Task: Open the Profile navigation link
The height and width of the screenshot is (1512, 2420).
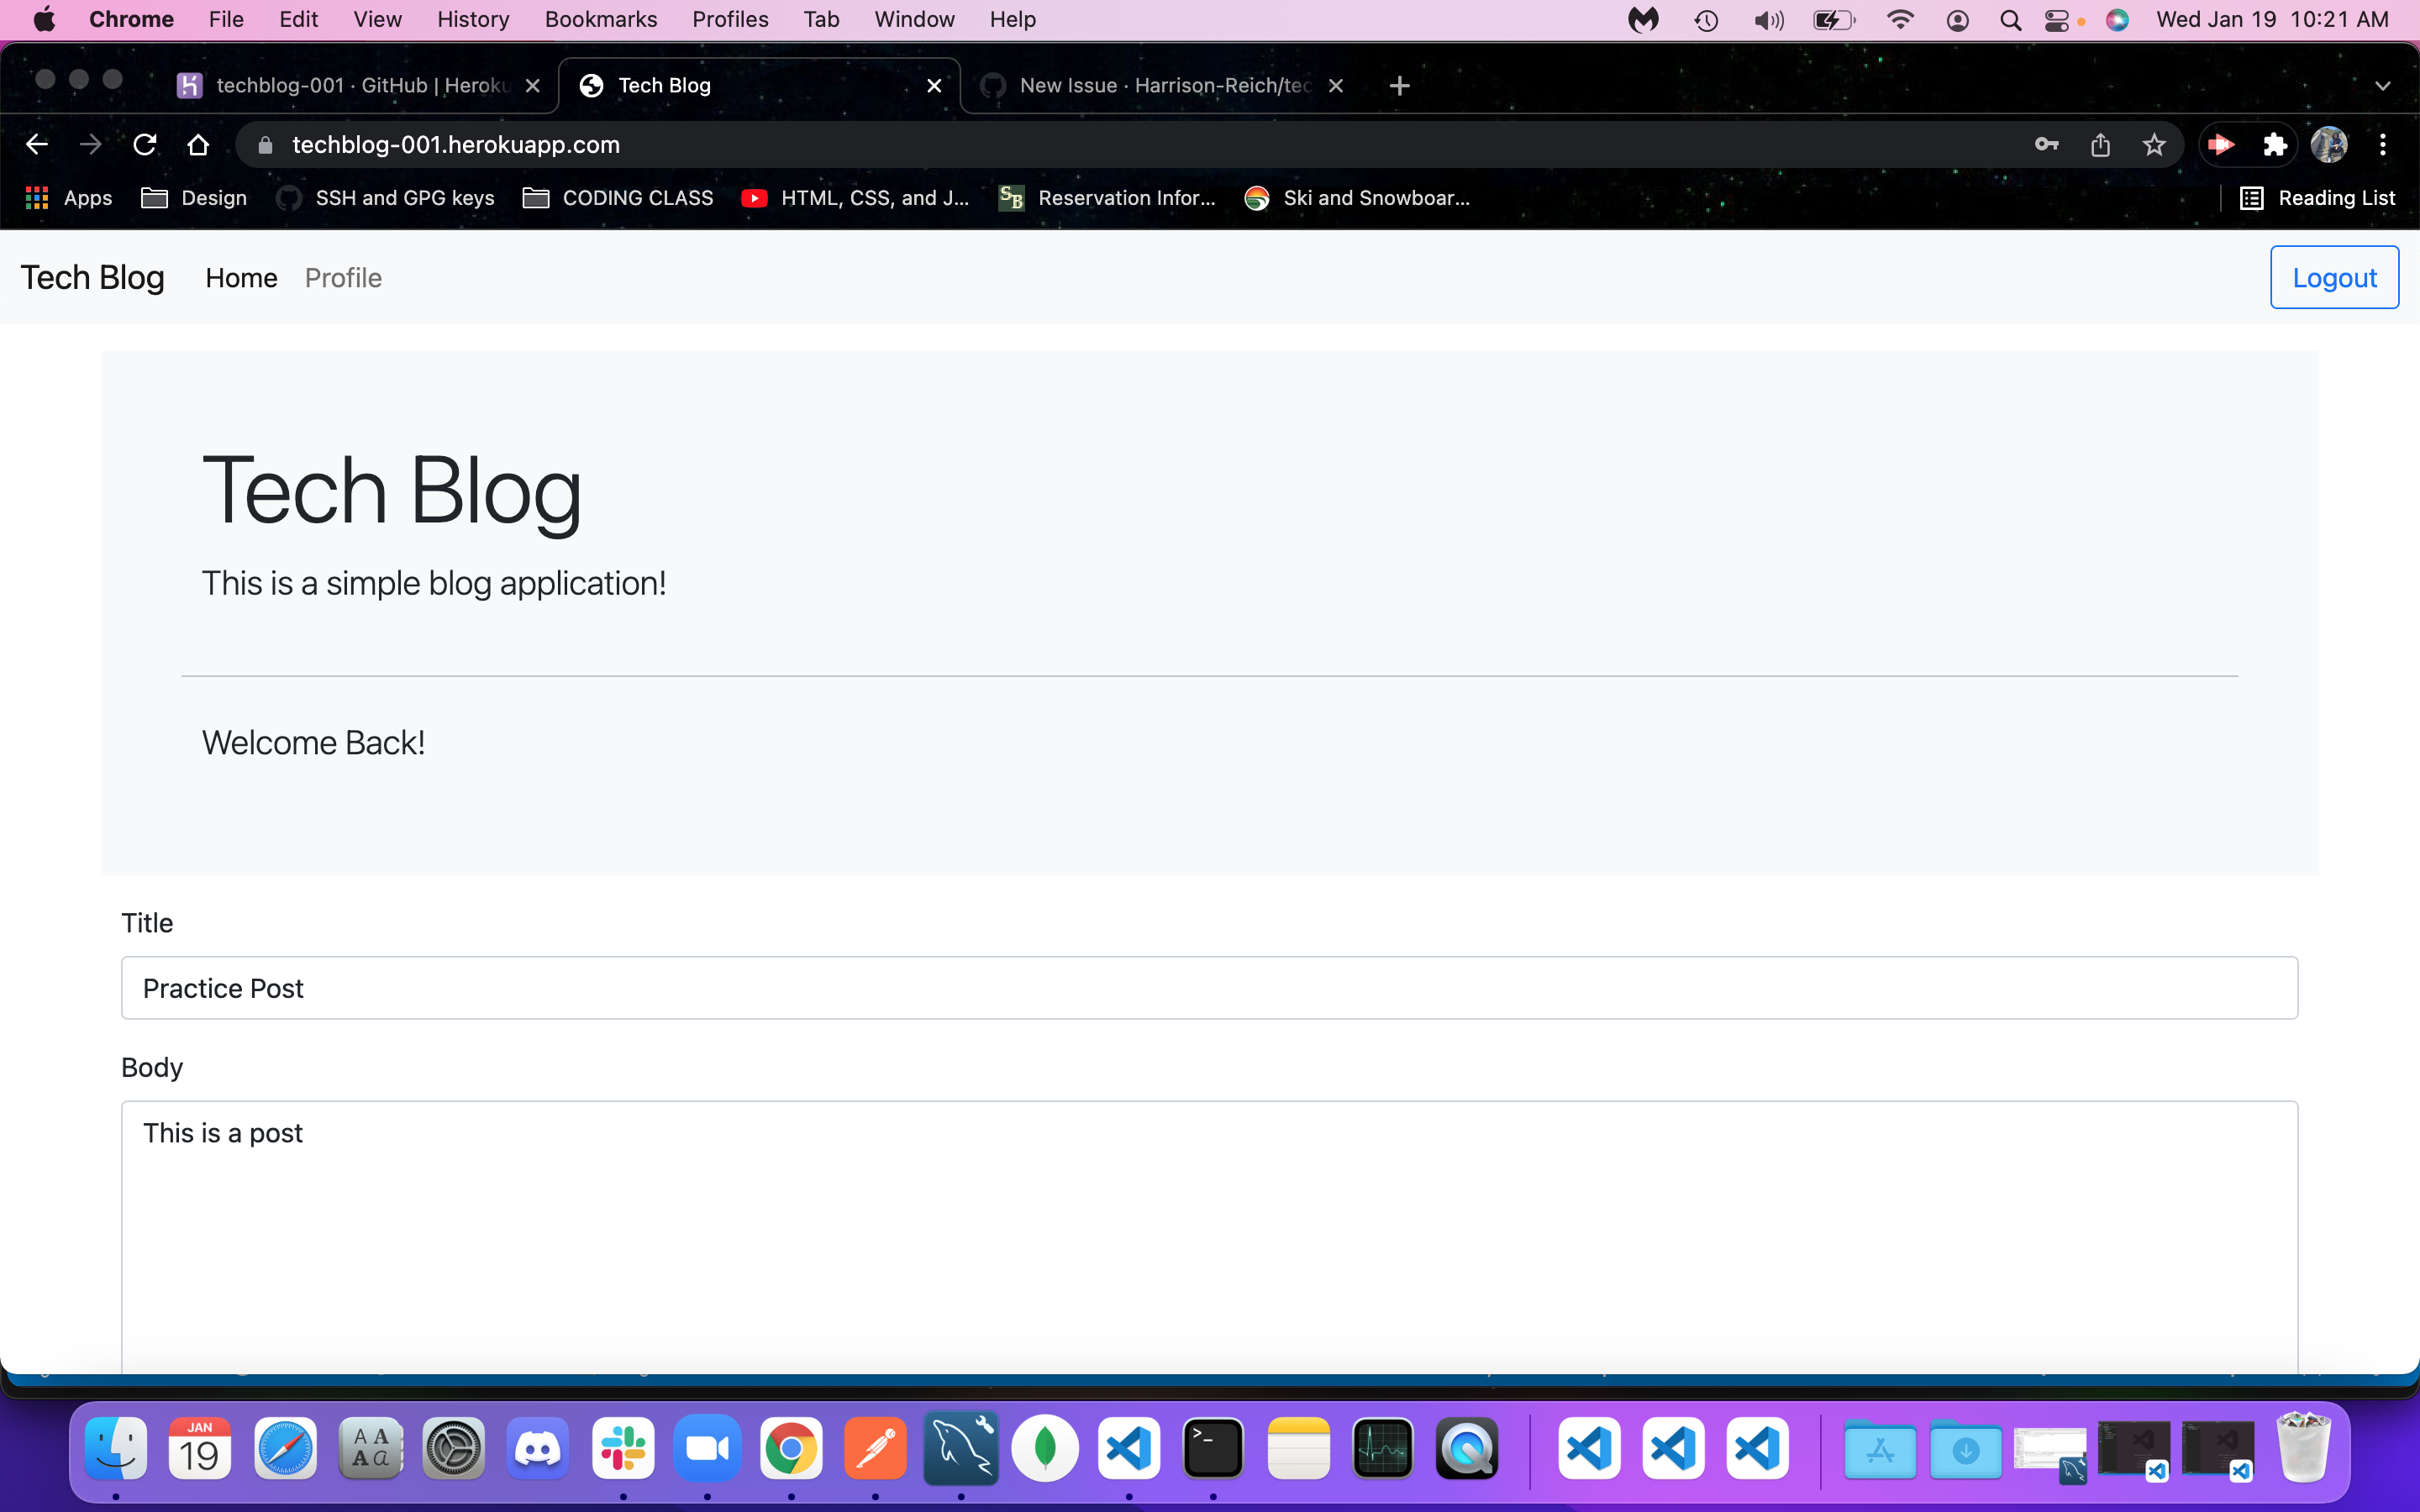Action: pos(343,278)
